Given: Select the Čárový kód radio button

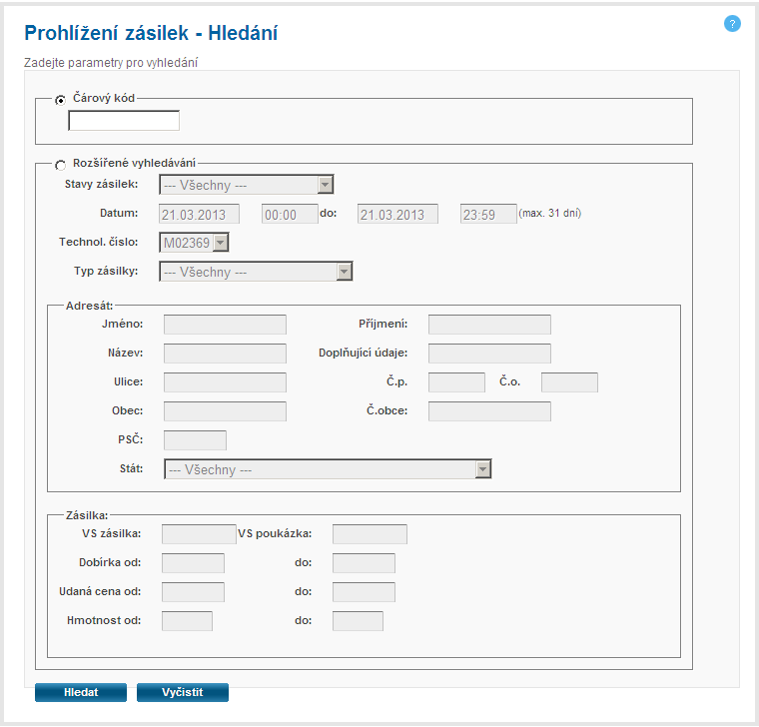Looking at the screenshot, I should [x=62, y=100].
